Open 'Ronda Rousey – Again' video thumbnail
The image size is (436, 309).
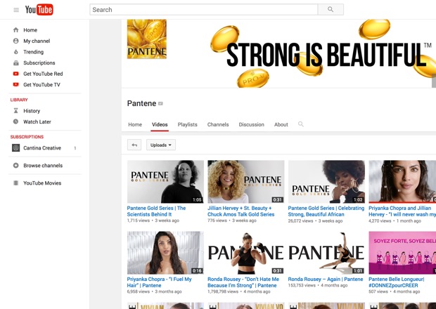click(x=326, y=253)
